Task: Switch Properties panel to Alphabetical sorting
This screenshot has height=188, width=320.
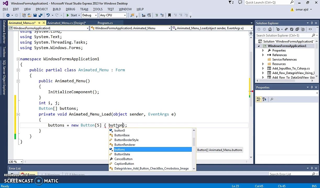Action: pyautogui.click(x=264, y=99)
